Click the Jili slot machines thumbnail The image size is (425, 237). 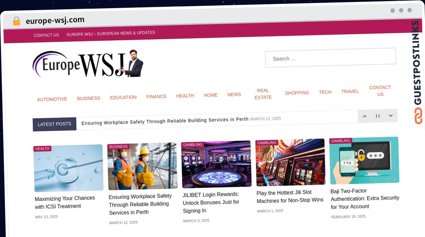coord(290,162)
